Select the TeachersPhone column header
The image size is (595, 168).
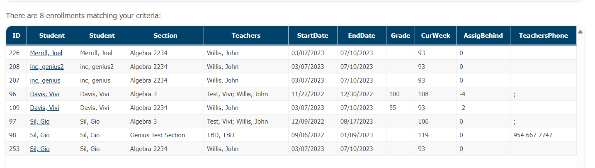pos(543,36)
